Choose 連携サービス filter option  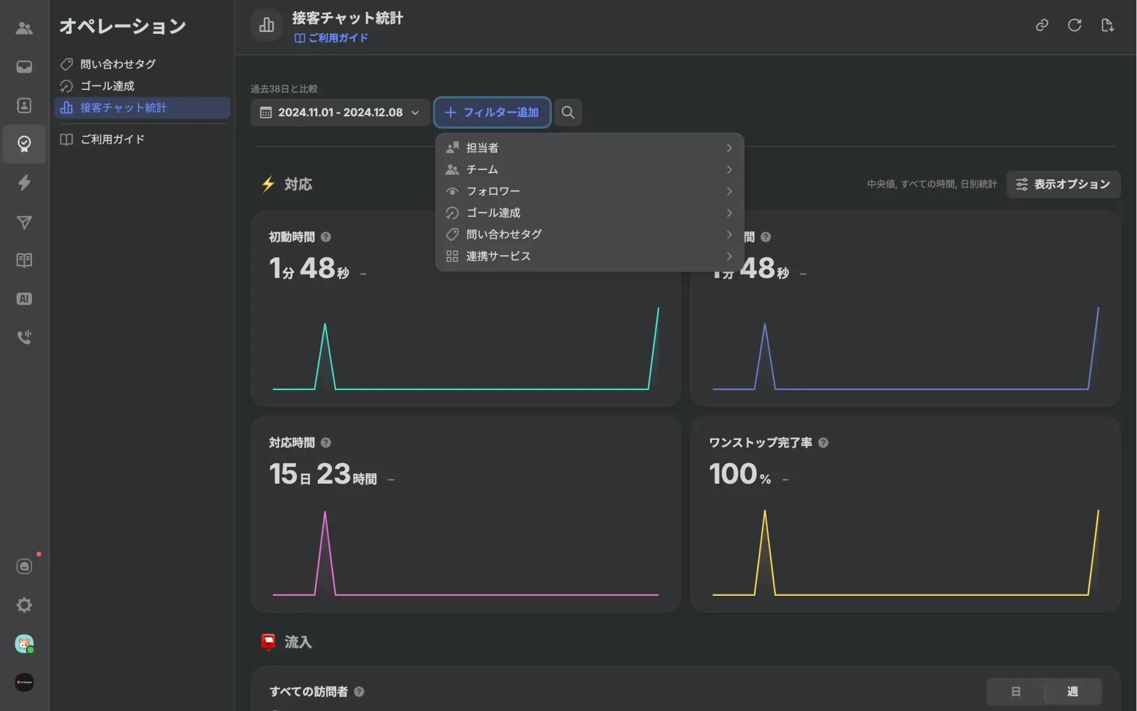[x=589, y=256]
